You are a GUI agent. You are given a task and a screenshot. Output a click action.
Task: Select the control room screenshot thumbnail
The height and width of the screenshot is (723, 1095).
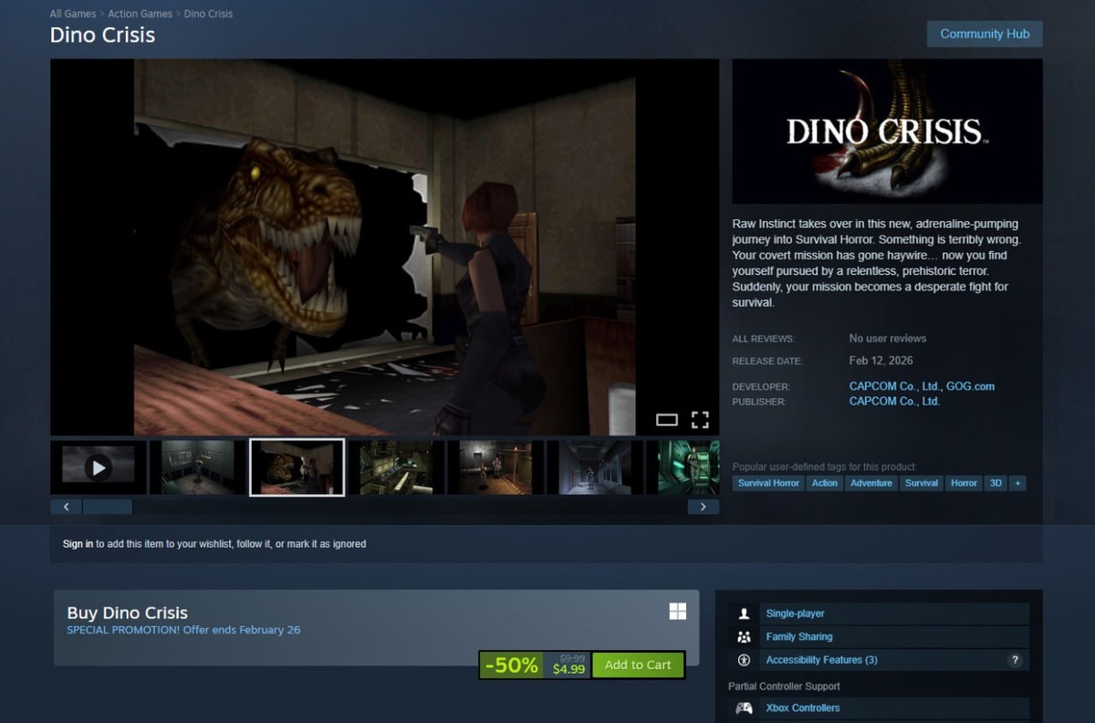[396, 467]
